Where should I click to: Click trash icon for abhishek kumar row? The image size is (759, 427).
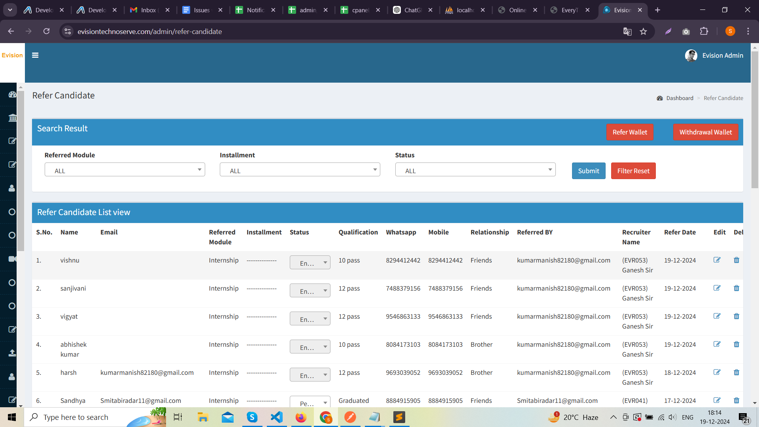point(736,344)
